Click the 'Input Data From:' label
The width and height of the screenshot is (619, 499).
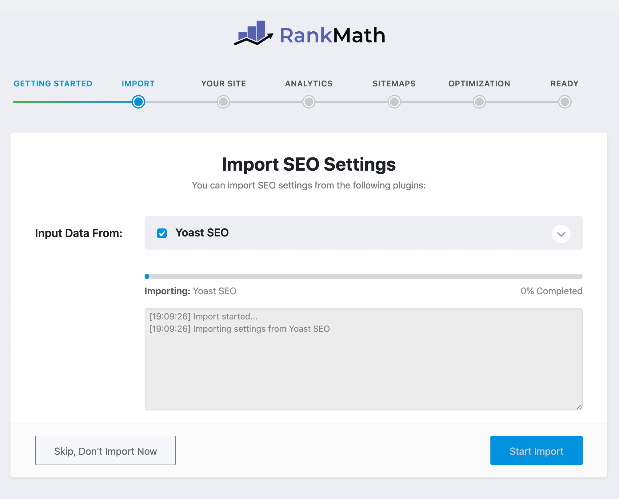tap(79, 233)
